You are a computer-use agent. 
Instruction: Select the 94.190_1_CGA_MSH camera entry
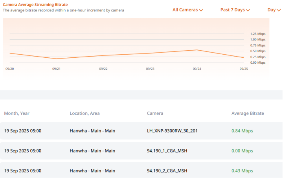167,151
